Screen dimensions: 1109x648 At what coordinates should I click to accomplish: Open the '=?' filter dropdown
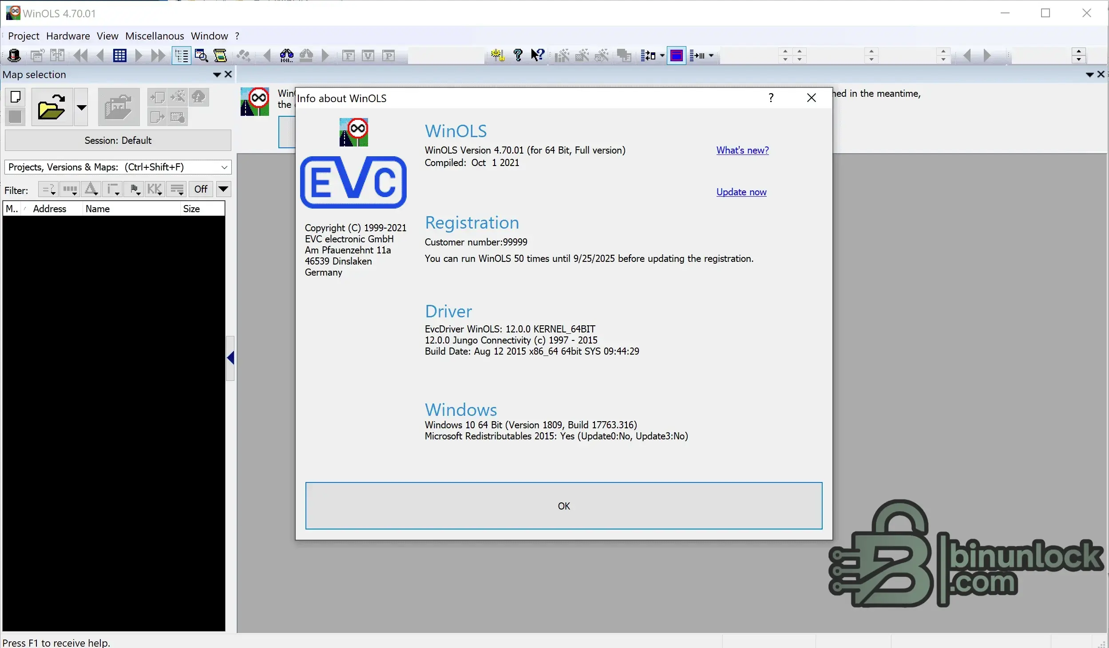48,190
